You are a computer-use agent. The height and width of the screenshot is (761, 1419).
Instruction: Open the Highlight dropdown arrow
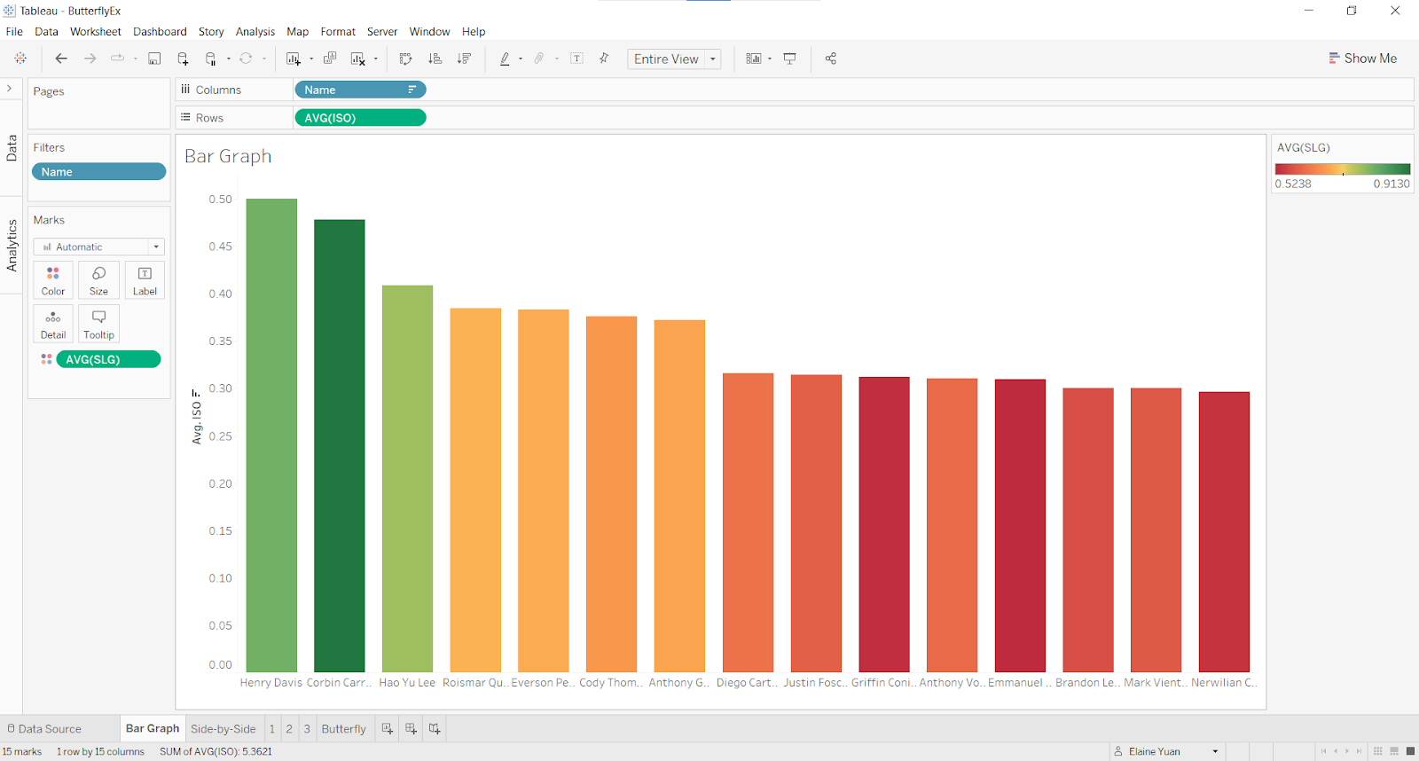click(521, 59)
